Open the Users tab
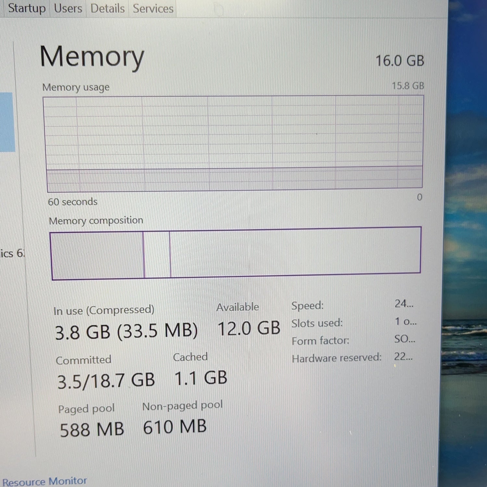The image size is (487, 487). click(68, 8)
